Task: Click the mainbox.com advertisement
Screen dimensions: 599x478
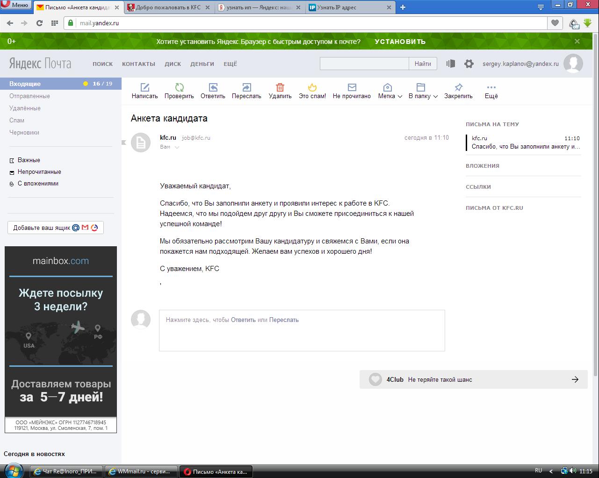Action: point(61,339)
